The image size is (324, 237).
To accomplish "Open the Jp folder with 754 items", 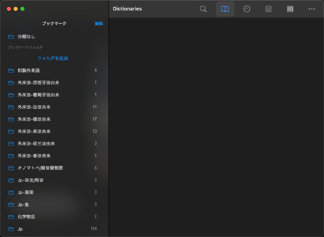I will pyautogui.click(x=20, y=229).
